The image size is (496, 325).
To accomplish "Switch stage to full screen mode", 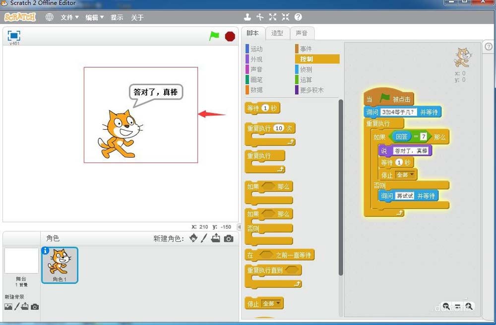I will (13, 35).
